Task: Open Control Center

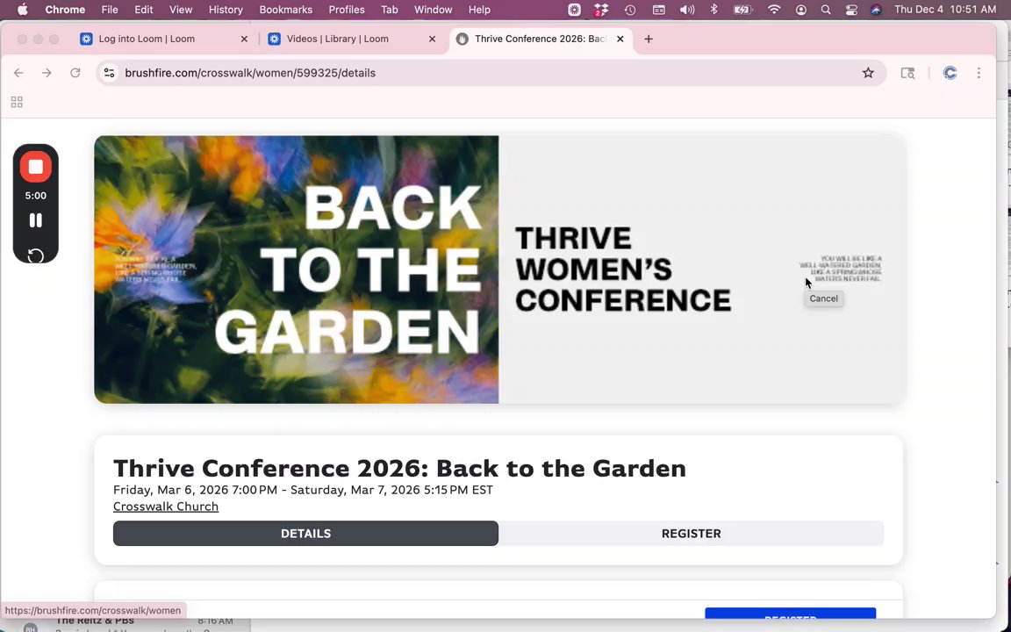Action: 851,10
